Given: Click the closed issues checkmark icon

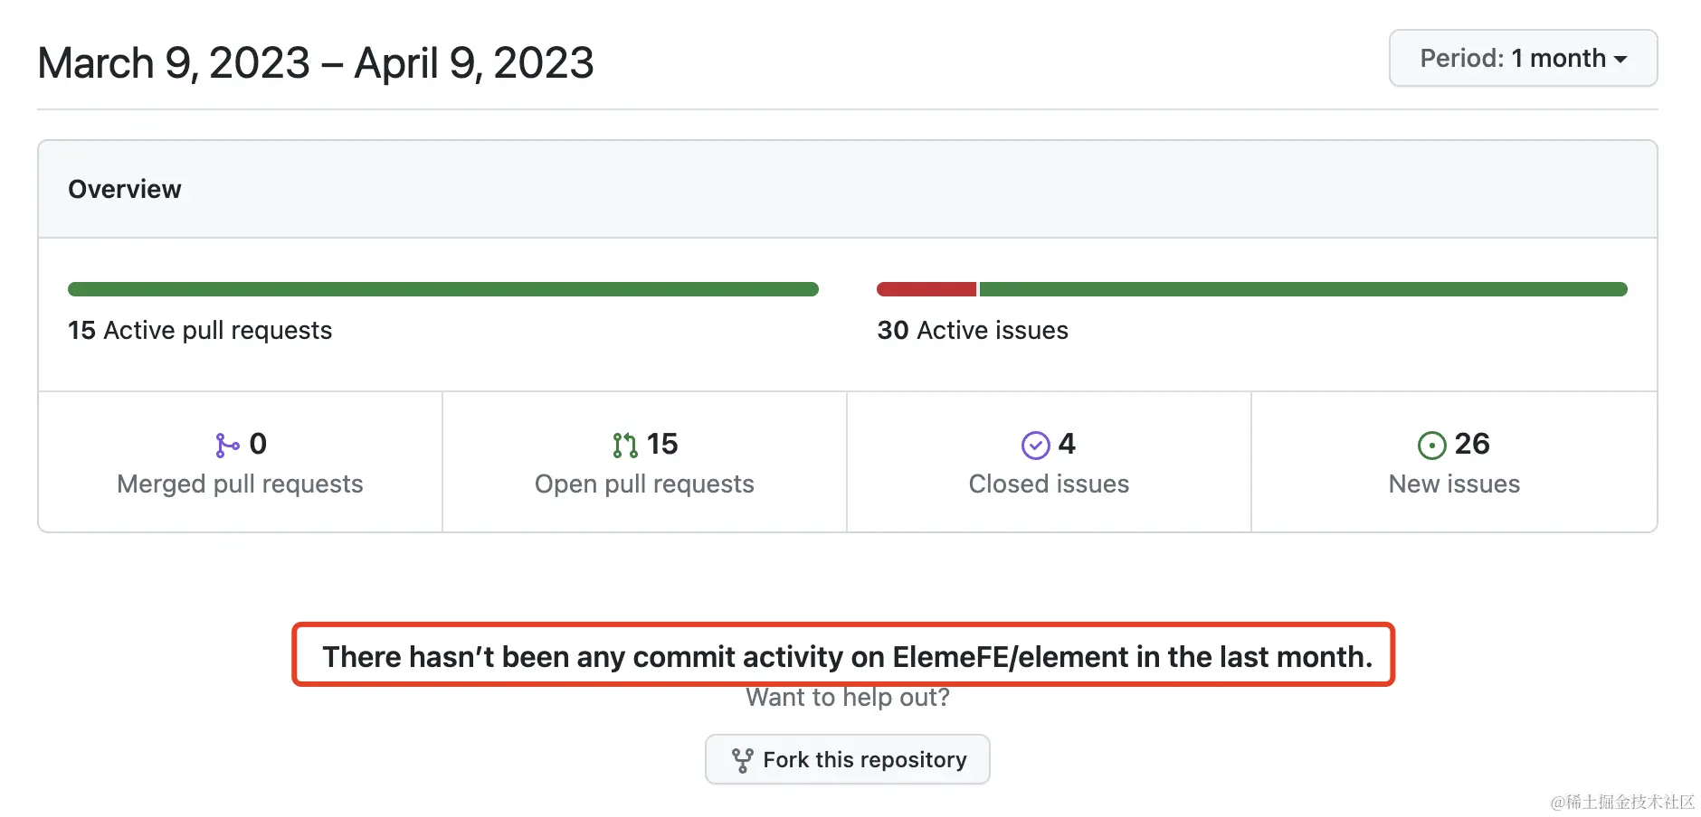Looking at the screenshot, I should (1035, 445).
